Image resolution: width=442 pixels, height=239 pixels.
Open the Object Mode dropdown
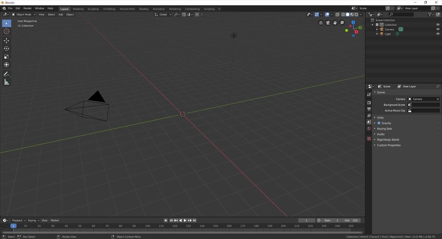tap(24, 15)
